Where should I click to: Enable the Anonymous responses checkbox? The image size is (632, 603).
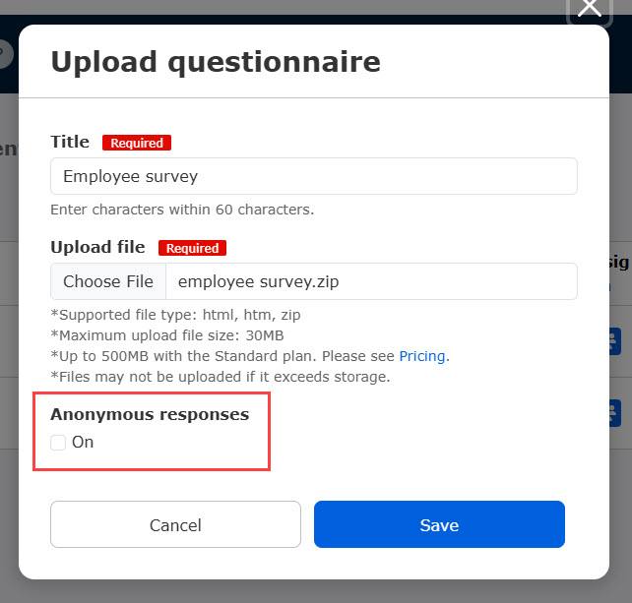click(x=58, y=443)
